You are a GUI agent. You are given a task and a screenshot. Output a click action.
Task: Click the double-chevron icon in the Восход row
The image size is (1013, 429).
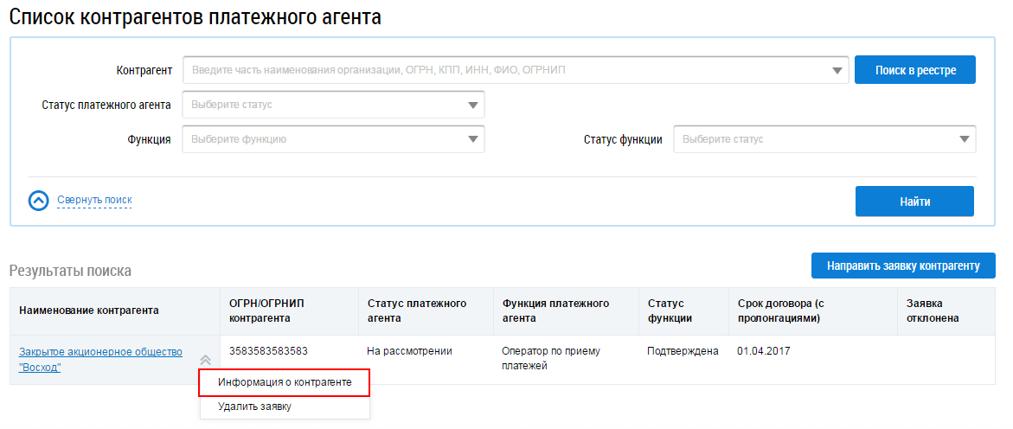click(x=205, y=360)
